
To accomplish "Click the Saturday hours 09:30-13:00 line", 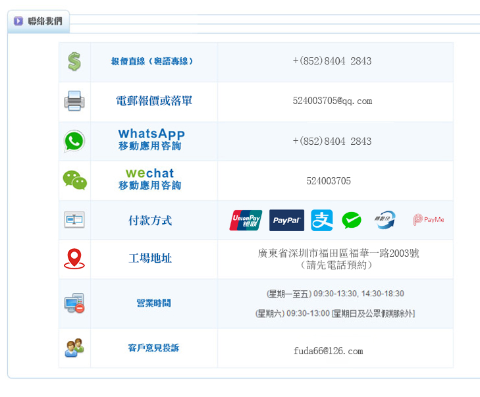I will click(335, 313).
